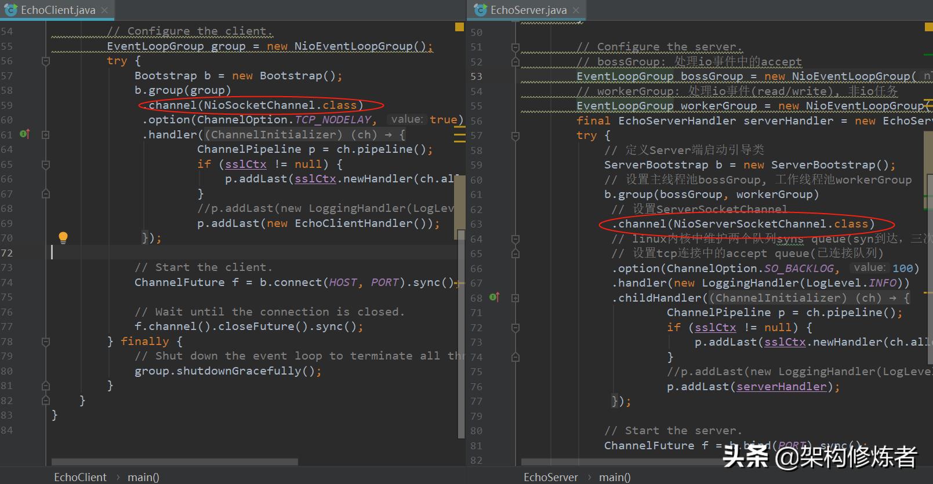
Task: Click the EchoClient breadcrumb
Action: pos(80,477)
